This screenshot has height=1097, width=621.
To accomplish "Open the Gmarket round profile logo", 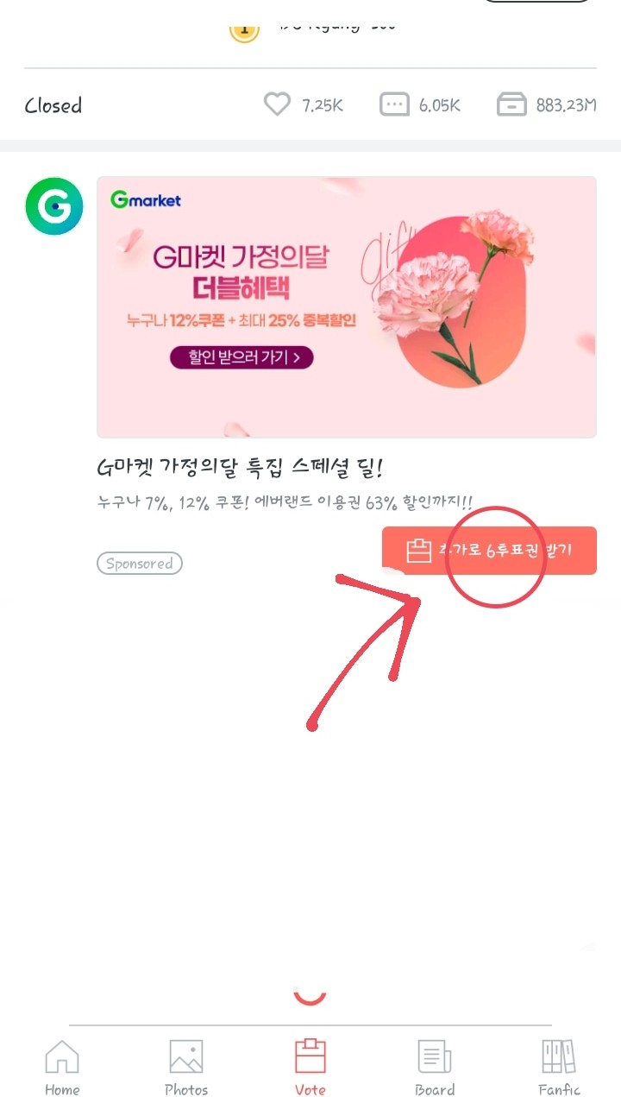I will point(54,206).
